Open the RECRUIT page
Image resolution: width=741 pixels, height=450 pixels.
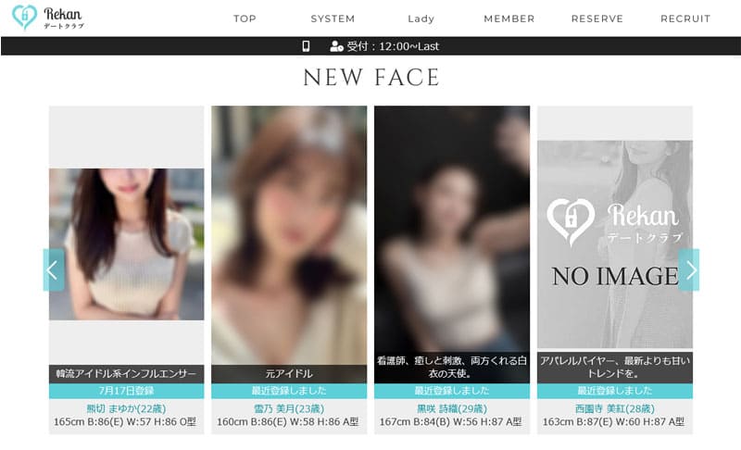click(685, 19)
